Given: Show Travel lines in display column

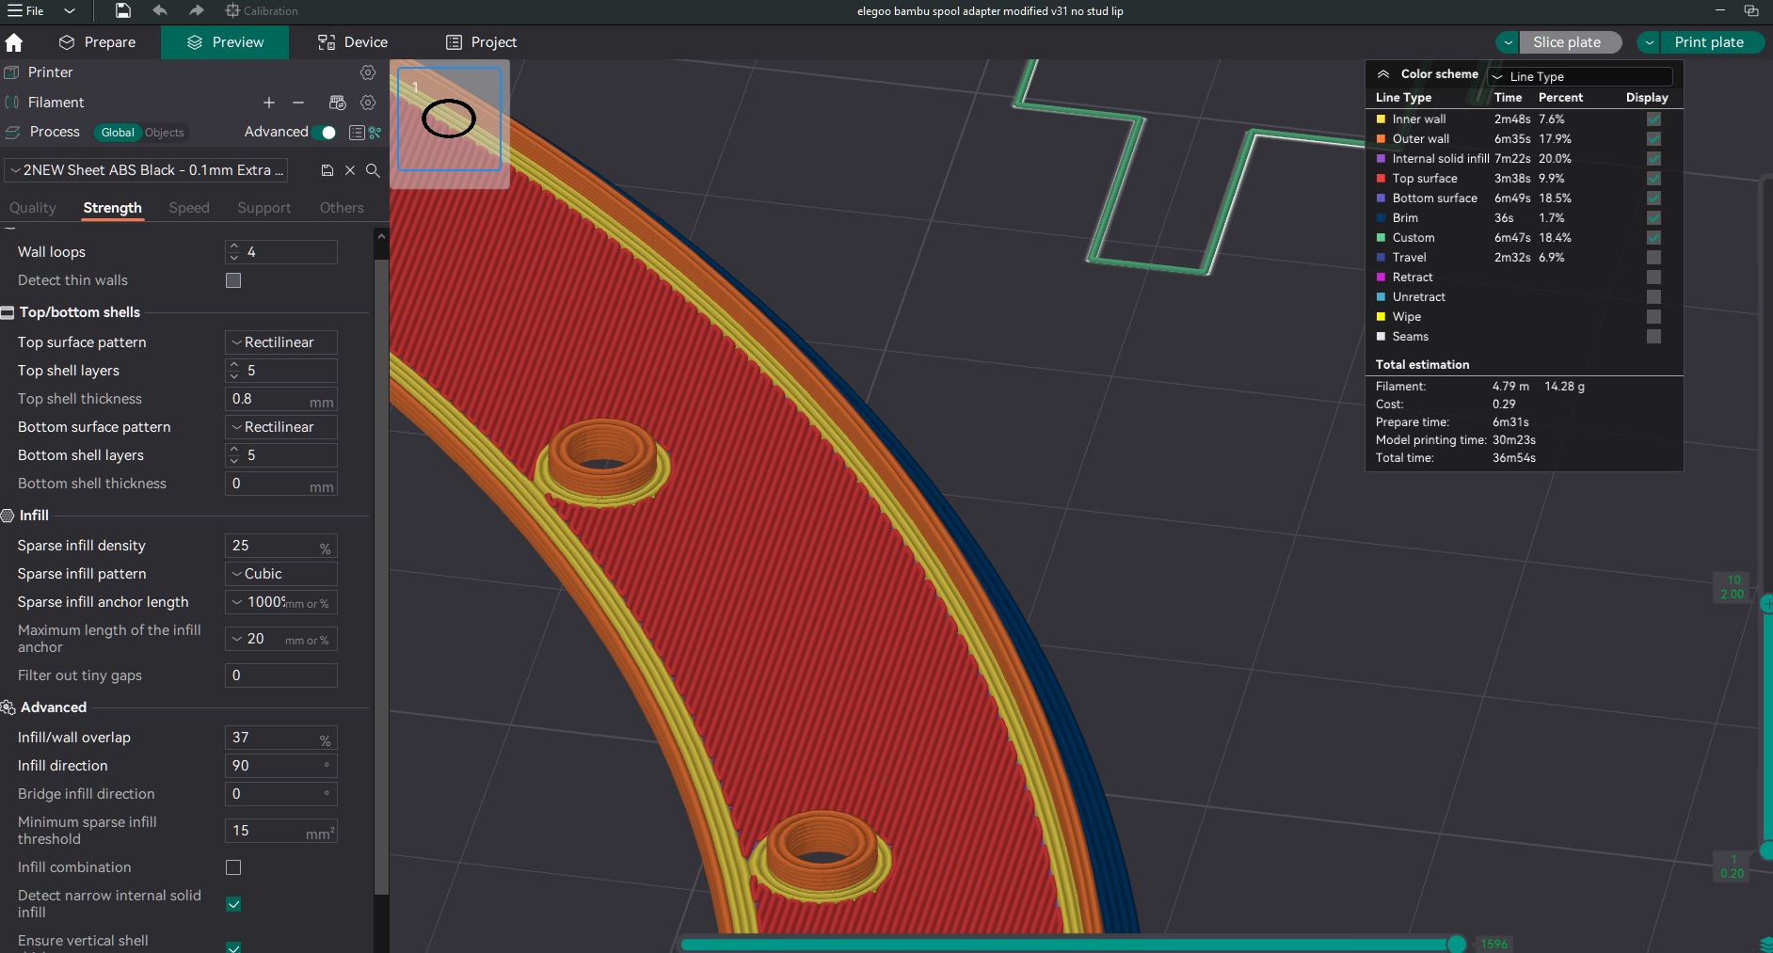Looking at the screenshot, I should click(x=1653, y=258).
